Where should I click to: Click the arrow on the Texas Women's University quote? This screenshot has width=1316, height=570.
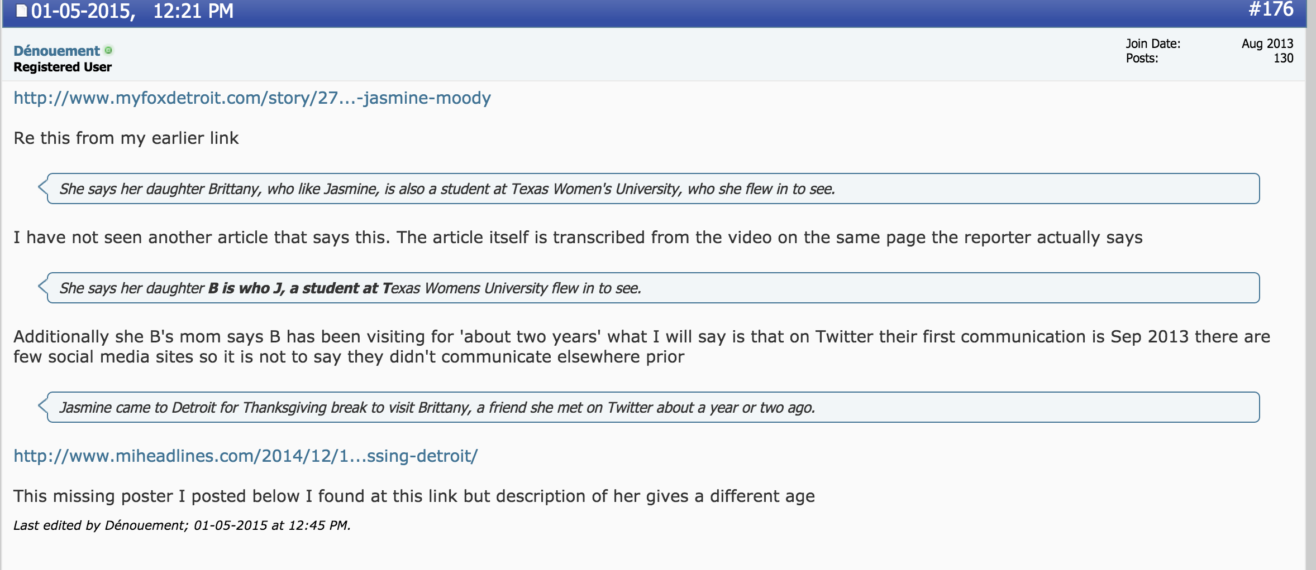(42, 187)
